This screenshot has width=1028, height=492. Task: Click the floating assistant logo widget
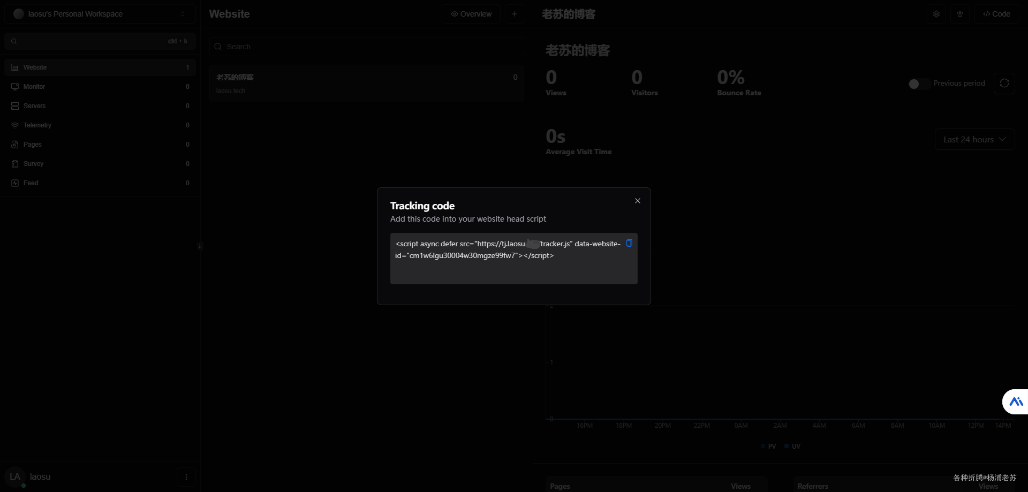click(1016, 402)
